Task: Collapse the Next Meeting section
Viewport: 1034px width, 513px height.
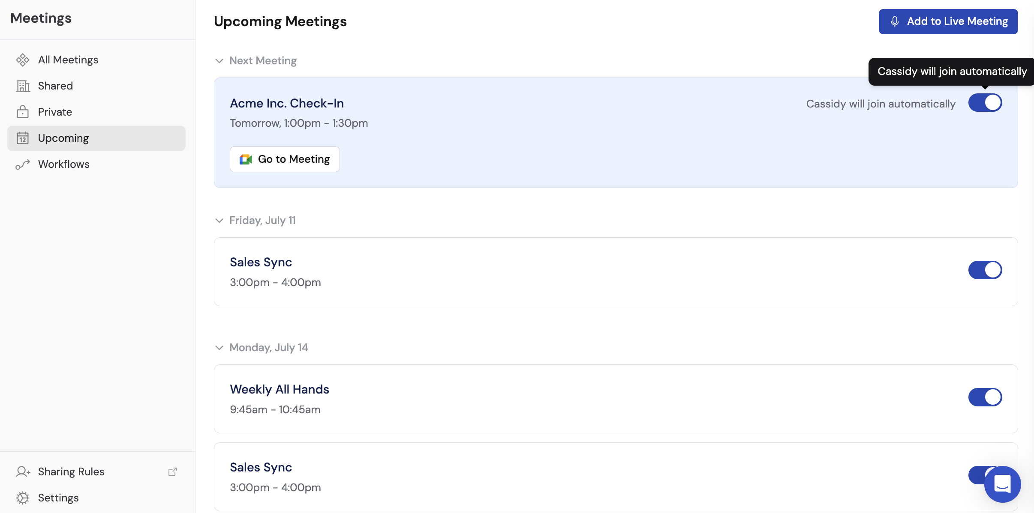Action: [219, 61]
